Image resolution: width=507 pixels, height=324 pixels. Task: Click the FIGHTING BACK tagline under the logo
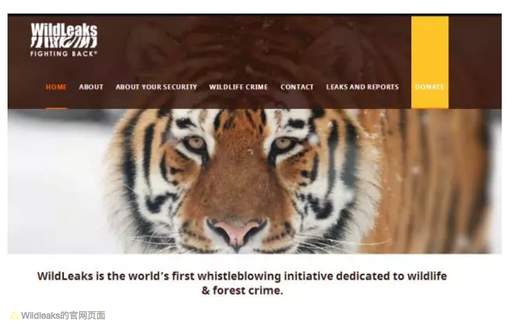63,53
